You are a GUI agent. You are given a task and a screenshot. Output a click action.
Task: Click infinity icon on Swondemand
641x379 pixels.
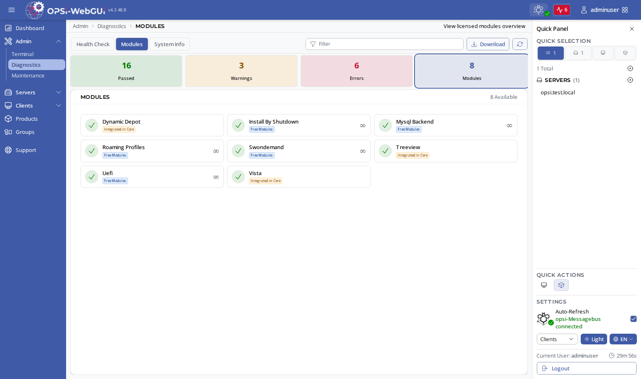click(363, 151)
